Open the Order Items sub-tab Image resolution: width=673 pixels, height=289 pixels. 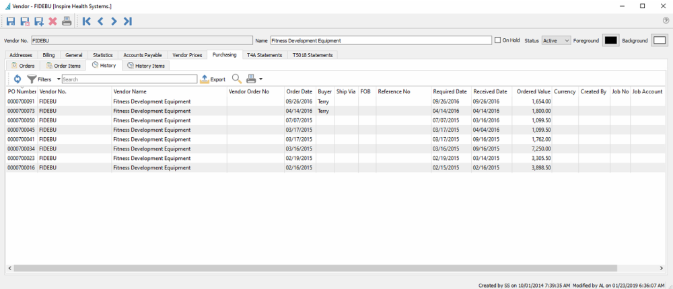point(63,66)
